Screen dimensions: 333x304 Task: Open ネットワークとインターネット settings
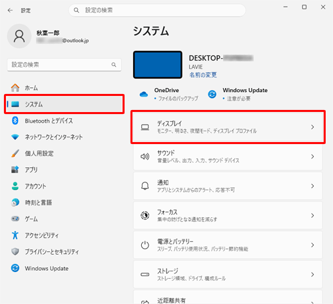point(64,137)
